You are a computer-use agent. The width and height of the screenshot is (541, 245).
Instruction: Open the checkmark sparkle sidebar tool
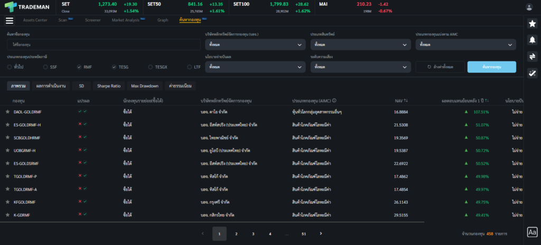point(532,73)
